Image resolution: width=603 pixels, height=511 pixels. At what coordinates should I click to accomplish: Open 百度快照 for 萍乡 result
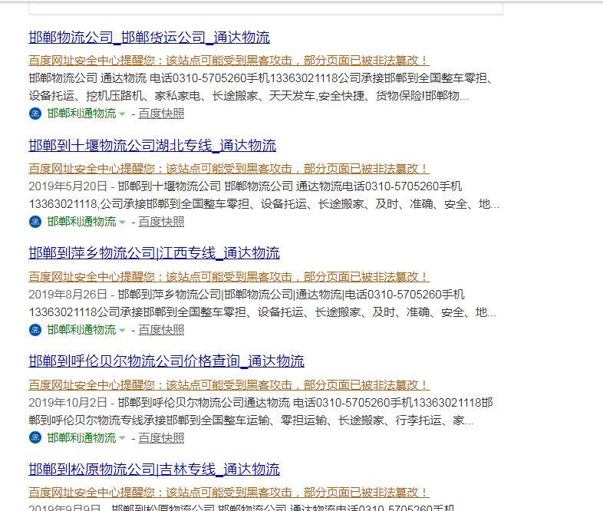pyautogui.click(x=161, y=329)
